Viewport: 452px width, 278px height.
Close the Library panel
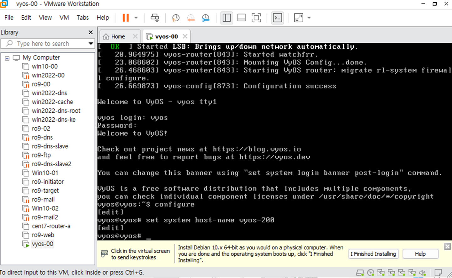tap(91, 32)
